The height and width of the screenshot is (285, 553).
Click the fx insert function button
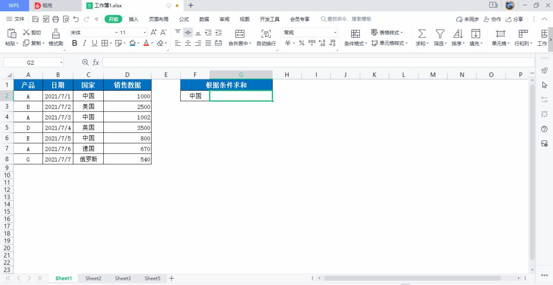tap(96, 62)
